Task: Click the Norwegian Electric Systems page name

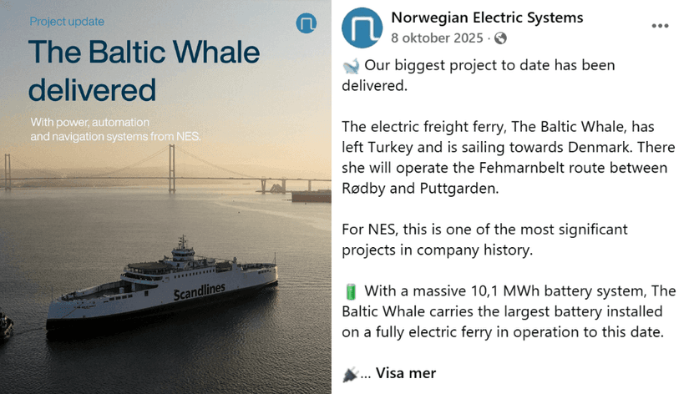Action: 487,18
